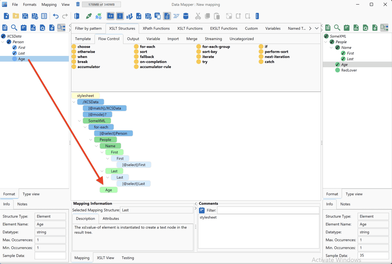Viewport: 392px width, 264px height.
Task: Collapse the for-each node in mapping tree
Action: pyautogui.click(x=85, y=127)
